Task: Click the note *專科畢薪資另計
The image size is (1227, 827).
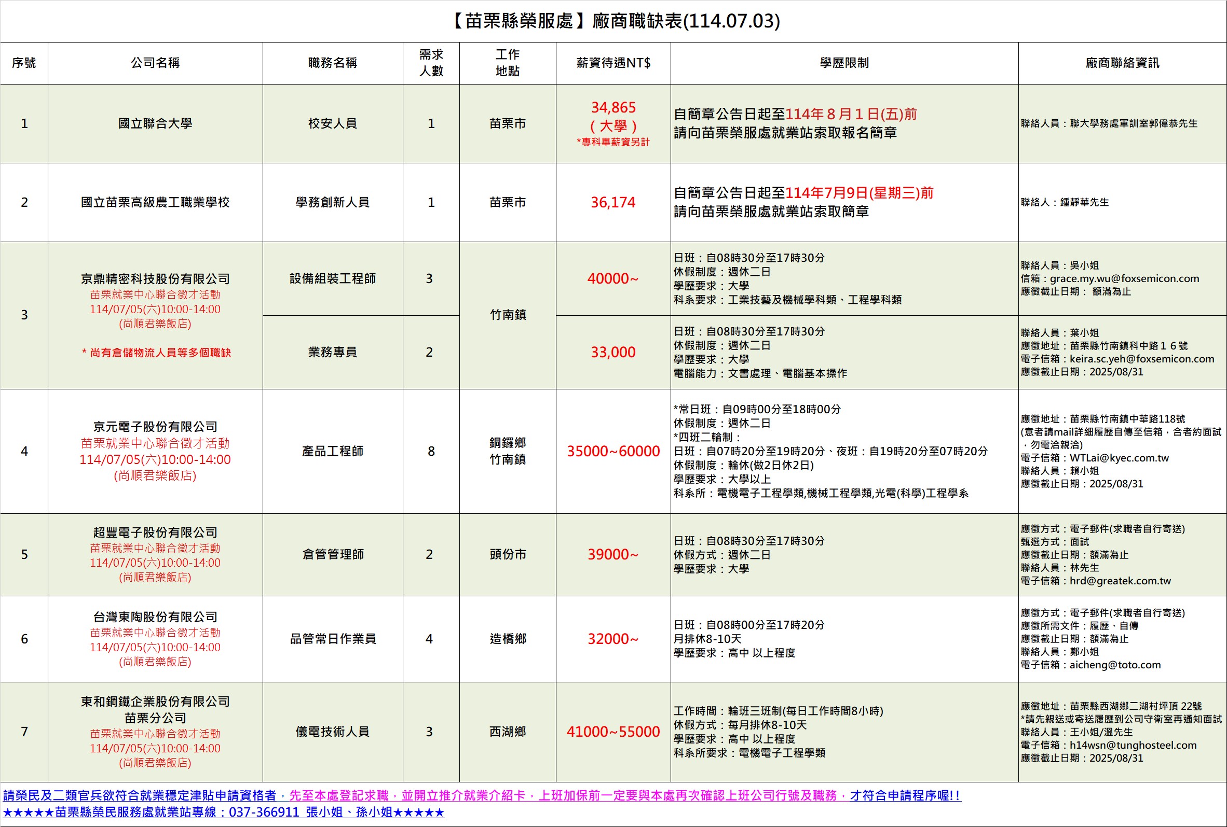Action: click(613, 142)
